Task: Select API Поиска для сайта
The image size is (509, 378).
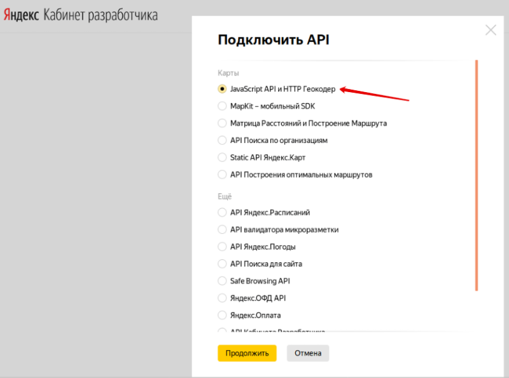Action: [222, 264]
